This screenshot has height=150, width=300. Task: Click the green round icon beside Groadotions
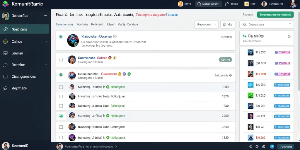tap(129, 74)
